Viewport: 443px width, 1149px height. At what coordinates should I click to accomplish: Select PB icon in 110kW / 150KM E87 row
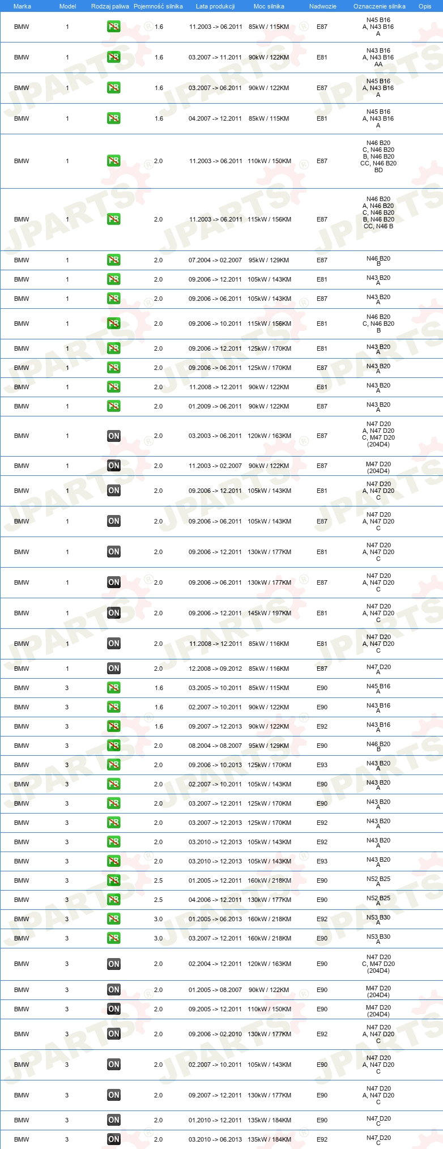click(114, 161)
